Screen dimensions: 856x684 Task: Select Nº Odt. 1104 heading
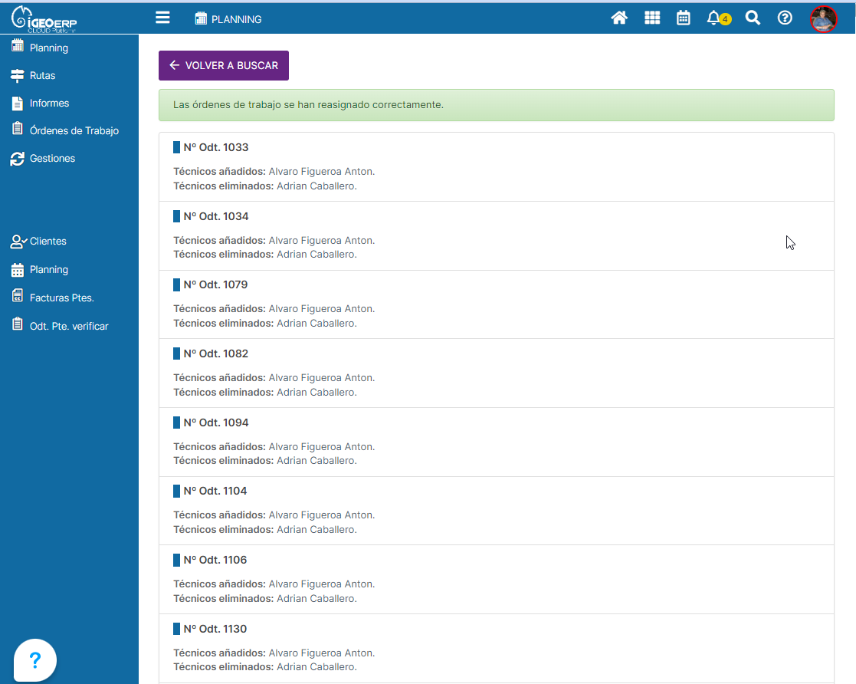tap(215, 492)
